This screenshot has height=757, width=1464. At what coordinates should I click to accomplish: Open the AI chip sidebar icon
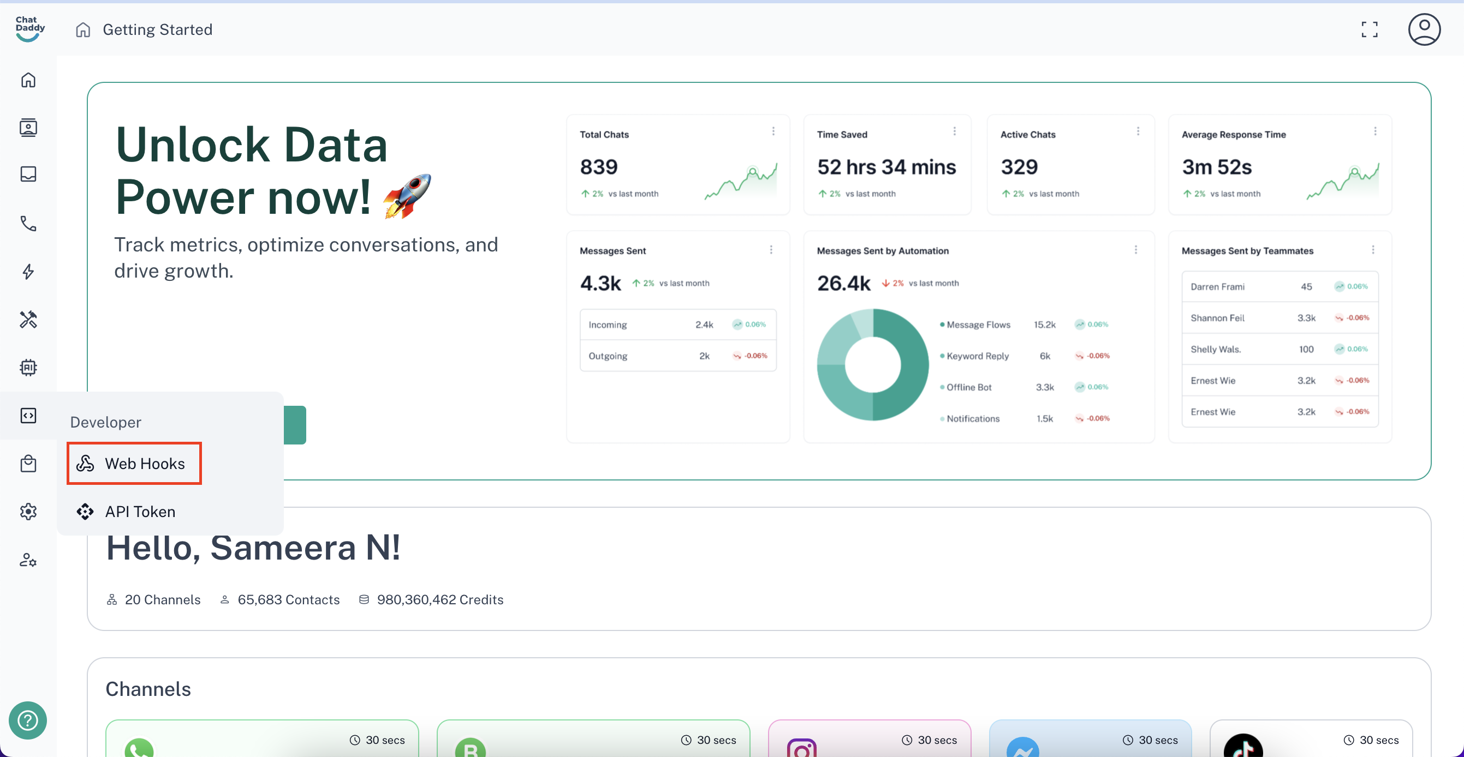[x=28, y=368]
